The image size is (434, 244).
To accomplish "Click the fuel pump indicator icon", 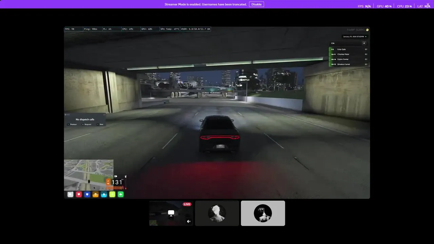I will point(125,176).
